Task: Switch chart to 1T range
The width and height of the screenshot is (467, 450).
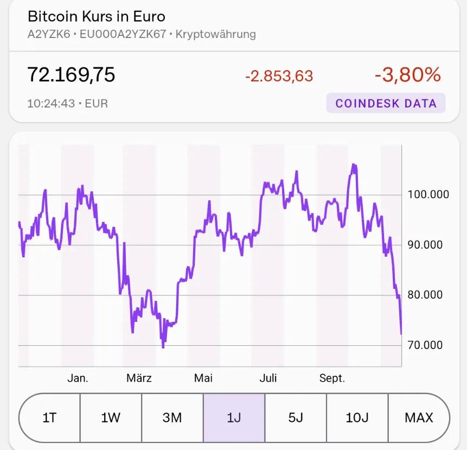Action: pyautogui.click(x=49, y=417)
